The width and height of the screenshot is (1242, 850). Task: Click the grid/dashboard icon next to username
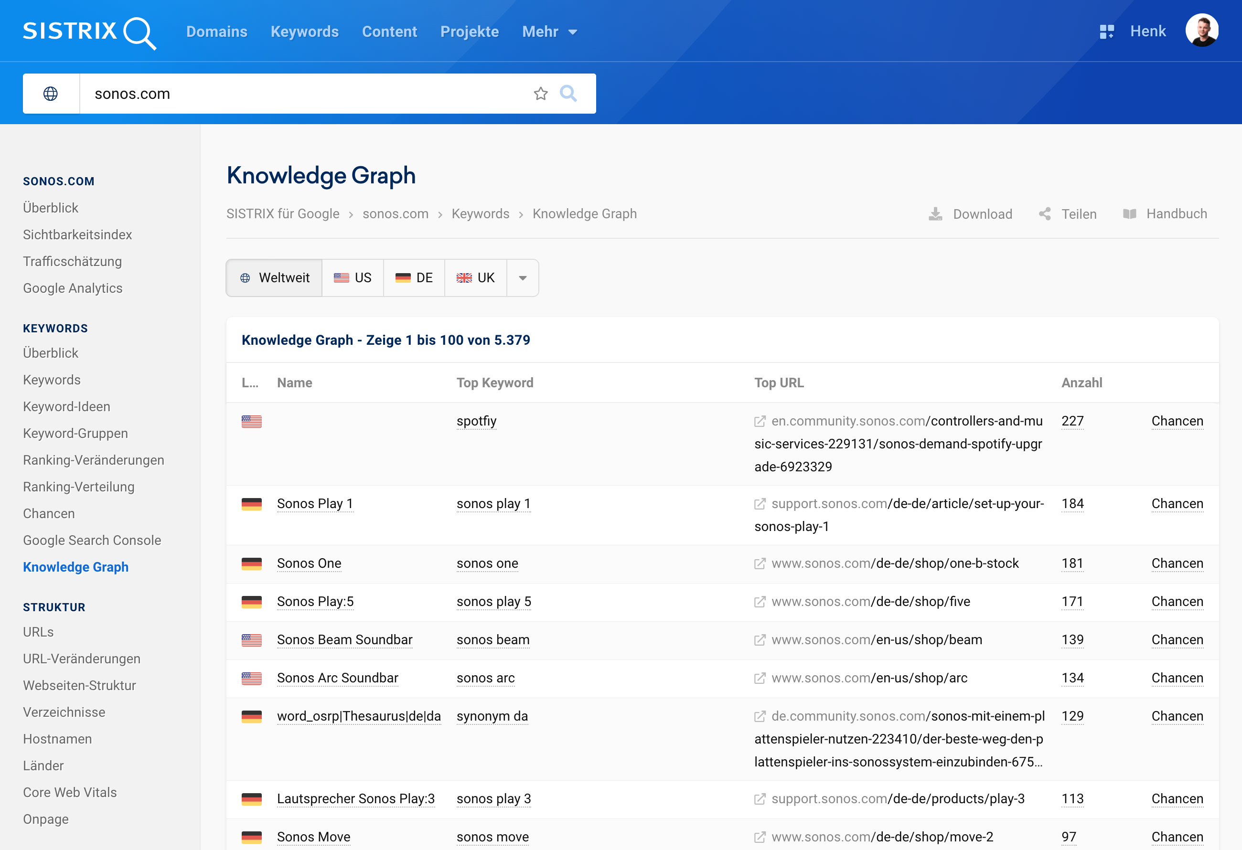[1106, 31]
